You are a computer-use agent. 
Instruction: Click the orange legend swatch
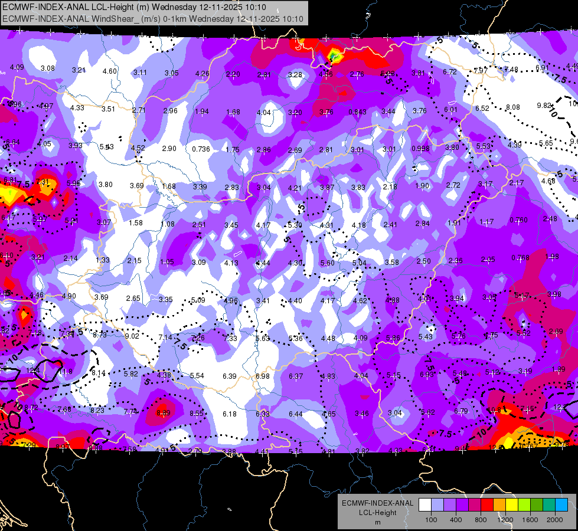coord(499,505)
